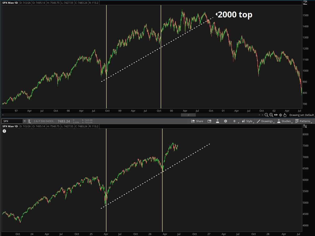
Task: Select the crosshair cursor icon
Action: [x=280, y=115]
